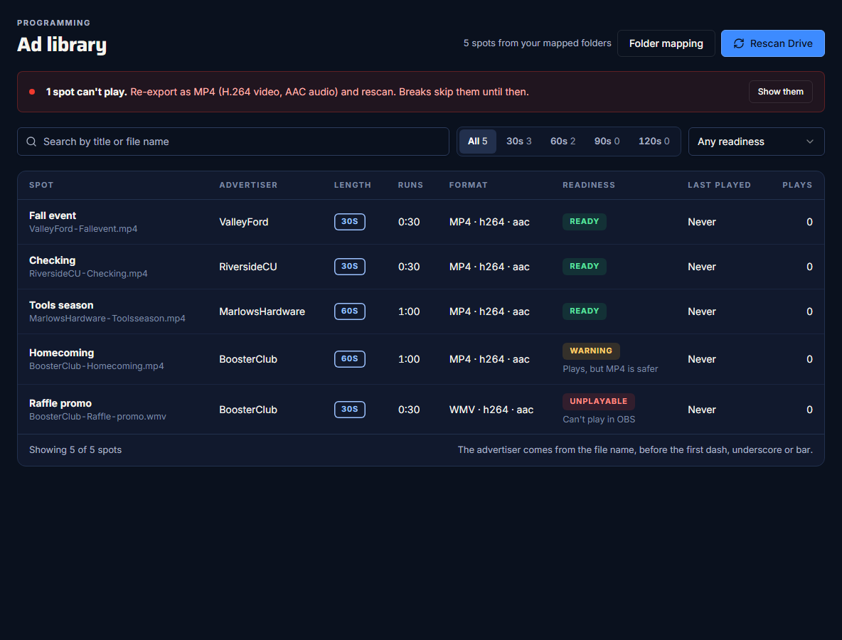Click the Rescan Drive button
This screenshot has width=842, height=640.
click(772, 43)
